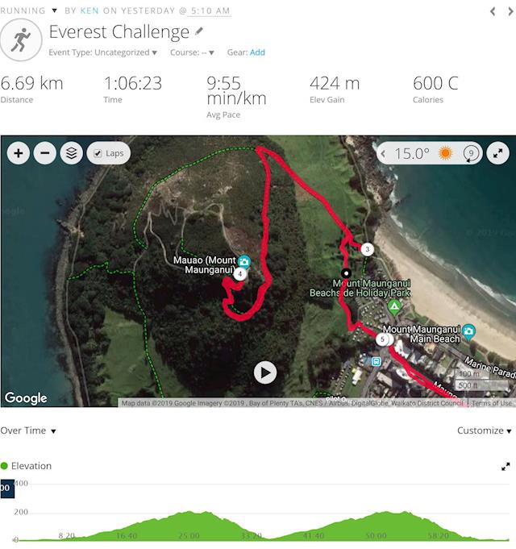Go to the previous activity
This screenshot has width=516, height=549.
click(x=493, y=11)
